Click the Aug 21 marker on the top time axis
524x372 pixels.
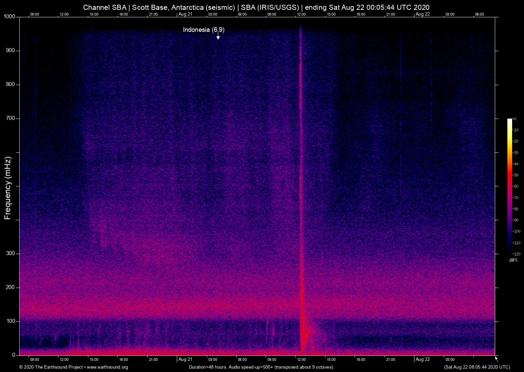click(185, 14)
